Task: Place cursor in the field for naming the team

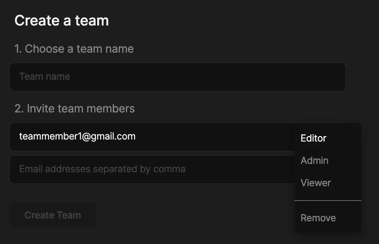Action: (x=177, y=77)
